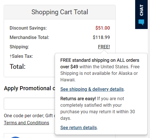
Task: Open the Terms and Conditions link
Action: pyautogui.click(x=27, y=123)
